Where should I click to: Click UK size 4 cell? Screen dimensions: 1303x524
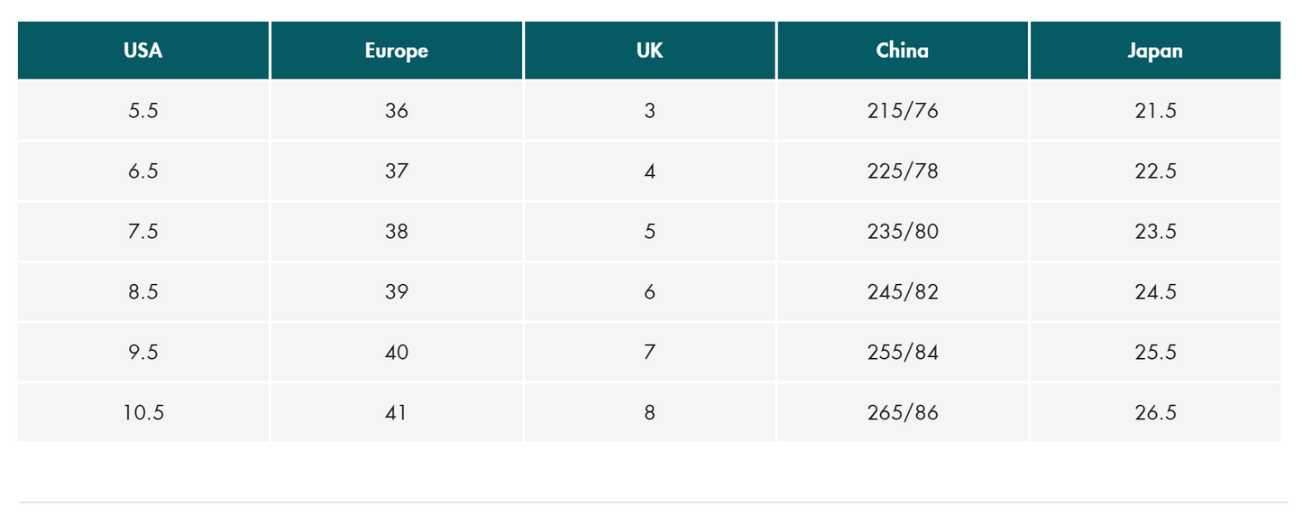click(649, 171)
